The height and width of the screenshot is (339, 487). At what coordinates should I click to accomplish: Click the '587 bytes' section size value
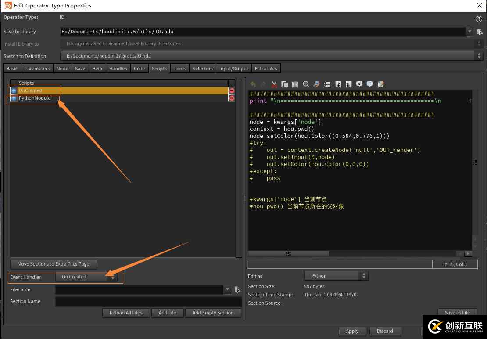point(314,286)
